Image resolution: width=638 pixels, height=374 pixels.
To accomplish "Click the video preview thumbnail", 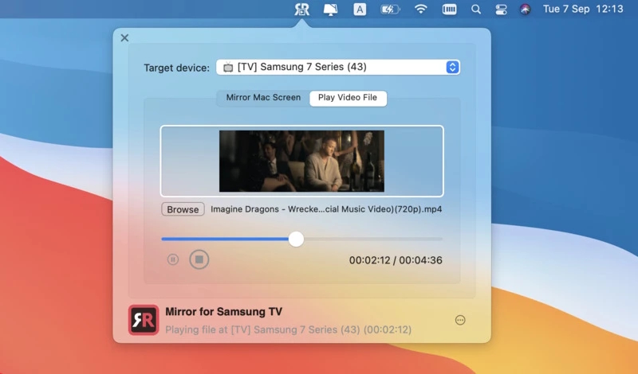I will pos(301,162).
